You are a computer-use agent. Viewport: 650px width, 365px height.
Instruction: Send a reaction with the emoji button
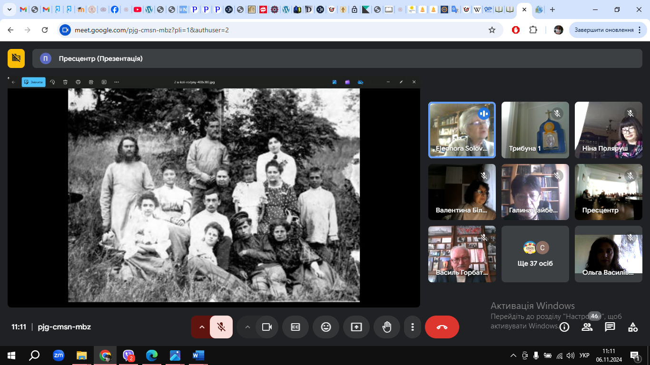click(326, 327)
